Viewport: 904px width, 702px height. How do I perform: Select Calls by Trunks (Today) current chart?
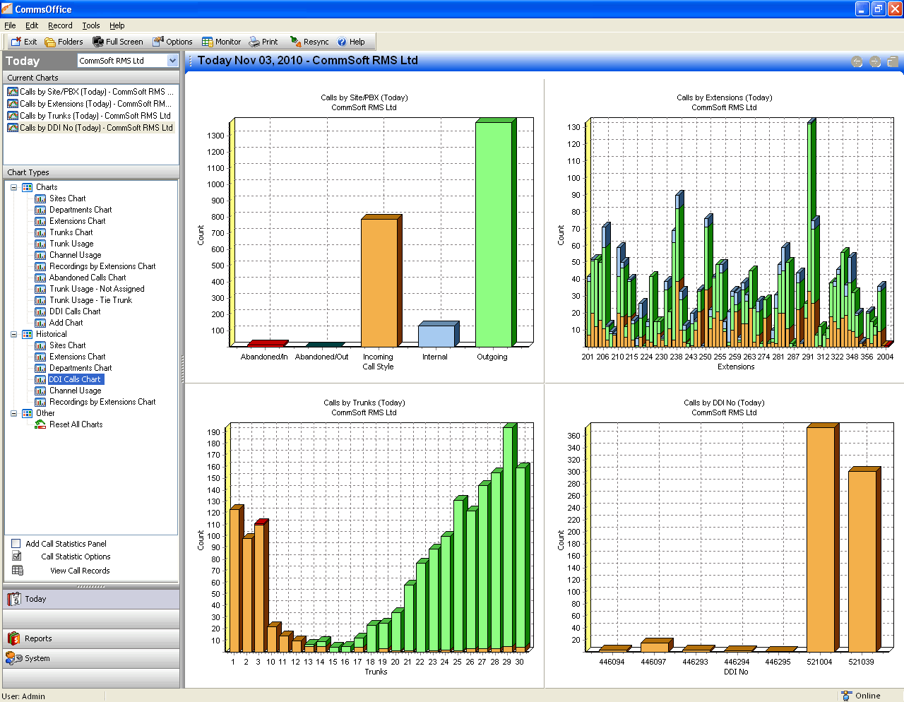pos(90,116)
